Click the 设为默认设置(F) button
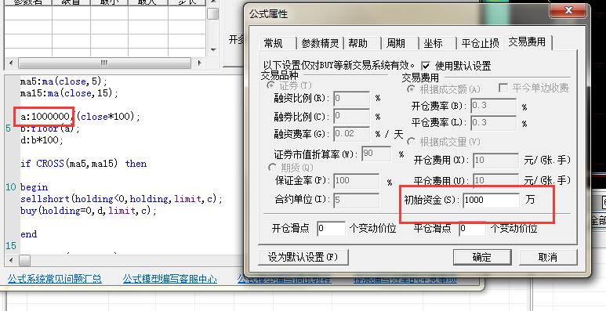The height and width of the screenshot is (311, 606). (303, 257)
